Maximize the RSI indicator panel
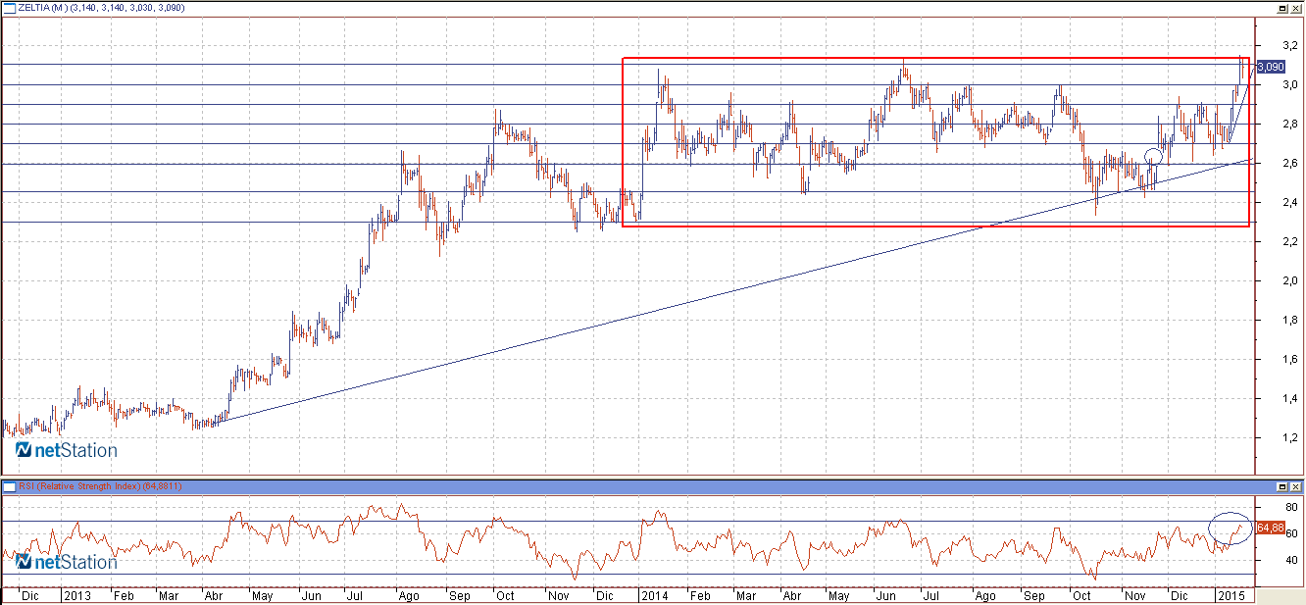This screenshot has height=605, width=1306. [x=1281, y=486]
